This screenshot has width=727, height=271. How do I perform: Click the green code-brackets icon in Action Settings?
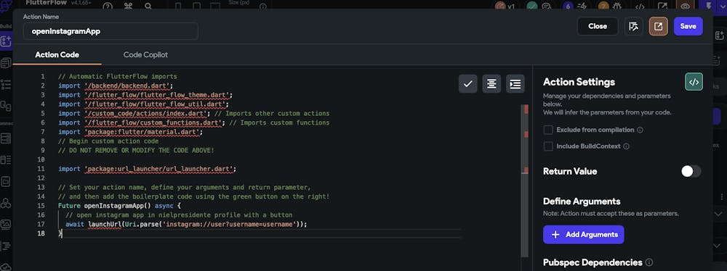click(694, 82)
